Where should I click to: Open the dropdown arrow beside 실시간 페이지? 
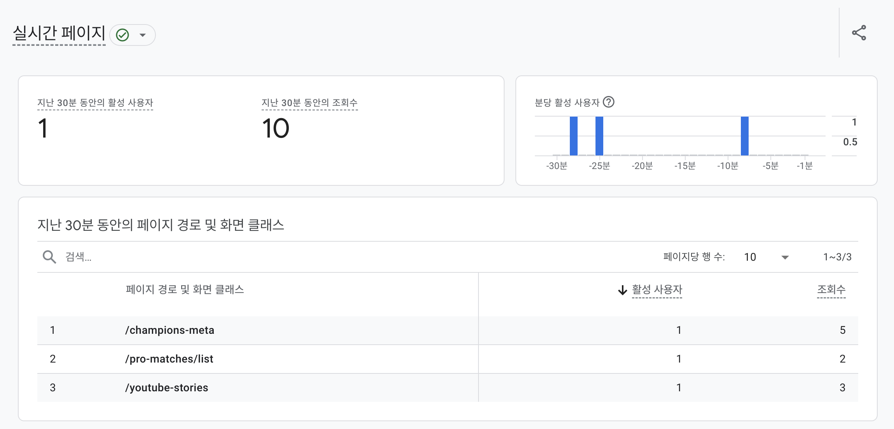click(x=143, y=35)
